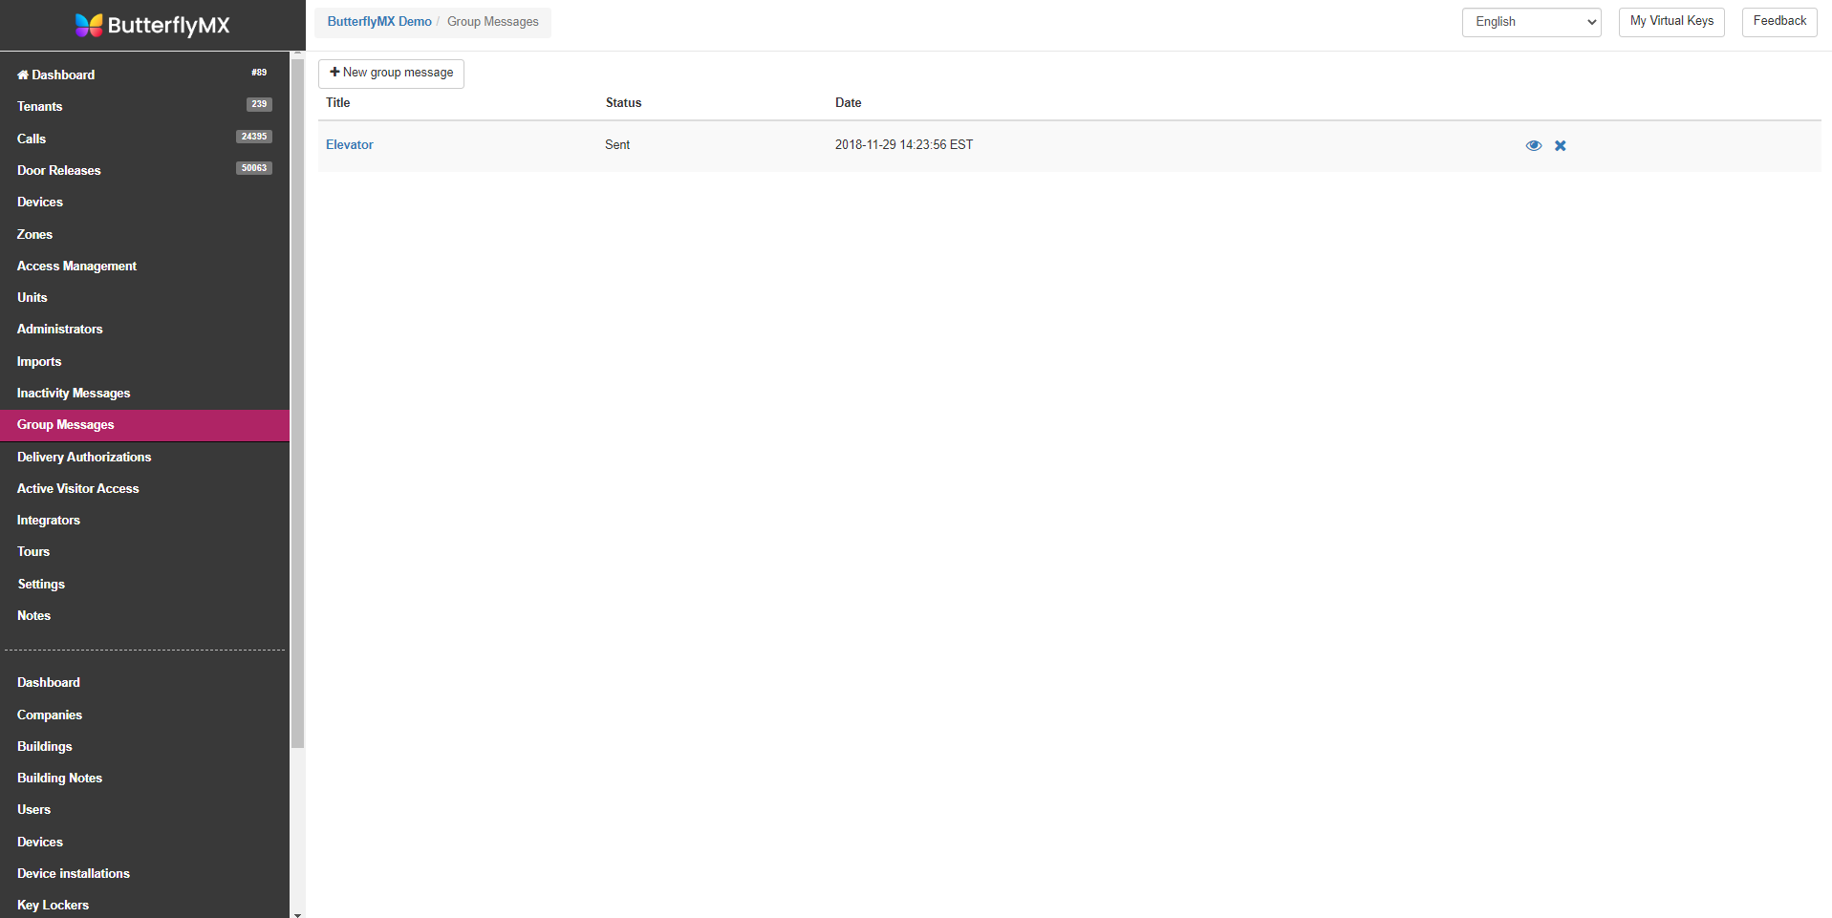
Task: Create a New group message
Action: point(391,74)
